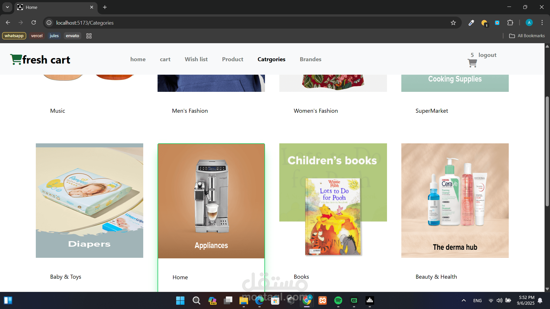The image size is (550, 309).
Task: Open the Cooking Supplies category image
Action: pyautogui.click(x=455, y=83)
